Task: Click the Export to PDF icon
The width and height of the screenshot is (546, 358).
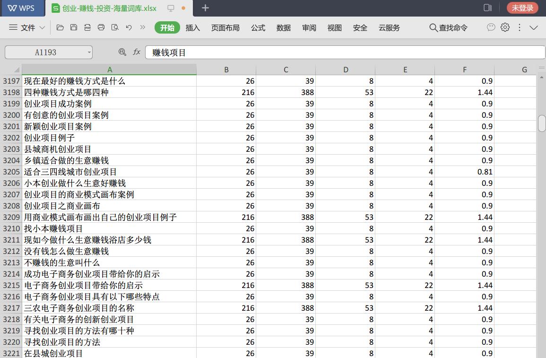Action: [x=87, y=27]
